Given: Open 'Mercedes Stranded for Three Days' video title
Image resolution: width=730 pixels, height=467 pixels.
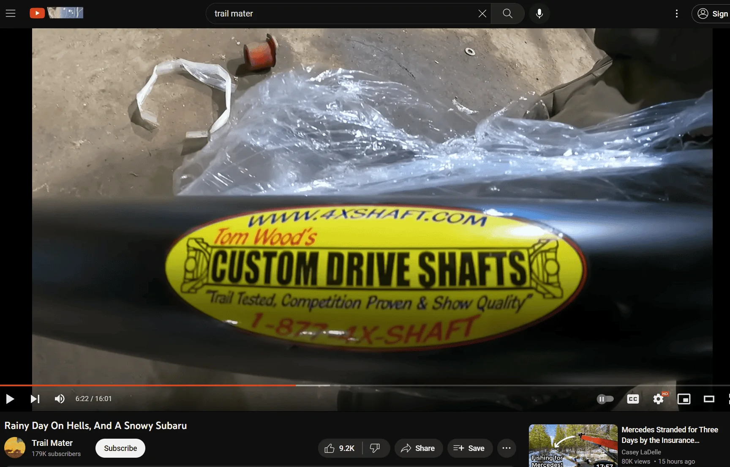Looking at the screenshot, I should click(x=670, y=435).
